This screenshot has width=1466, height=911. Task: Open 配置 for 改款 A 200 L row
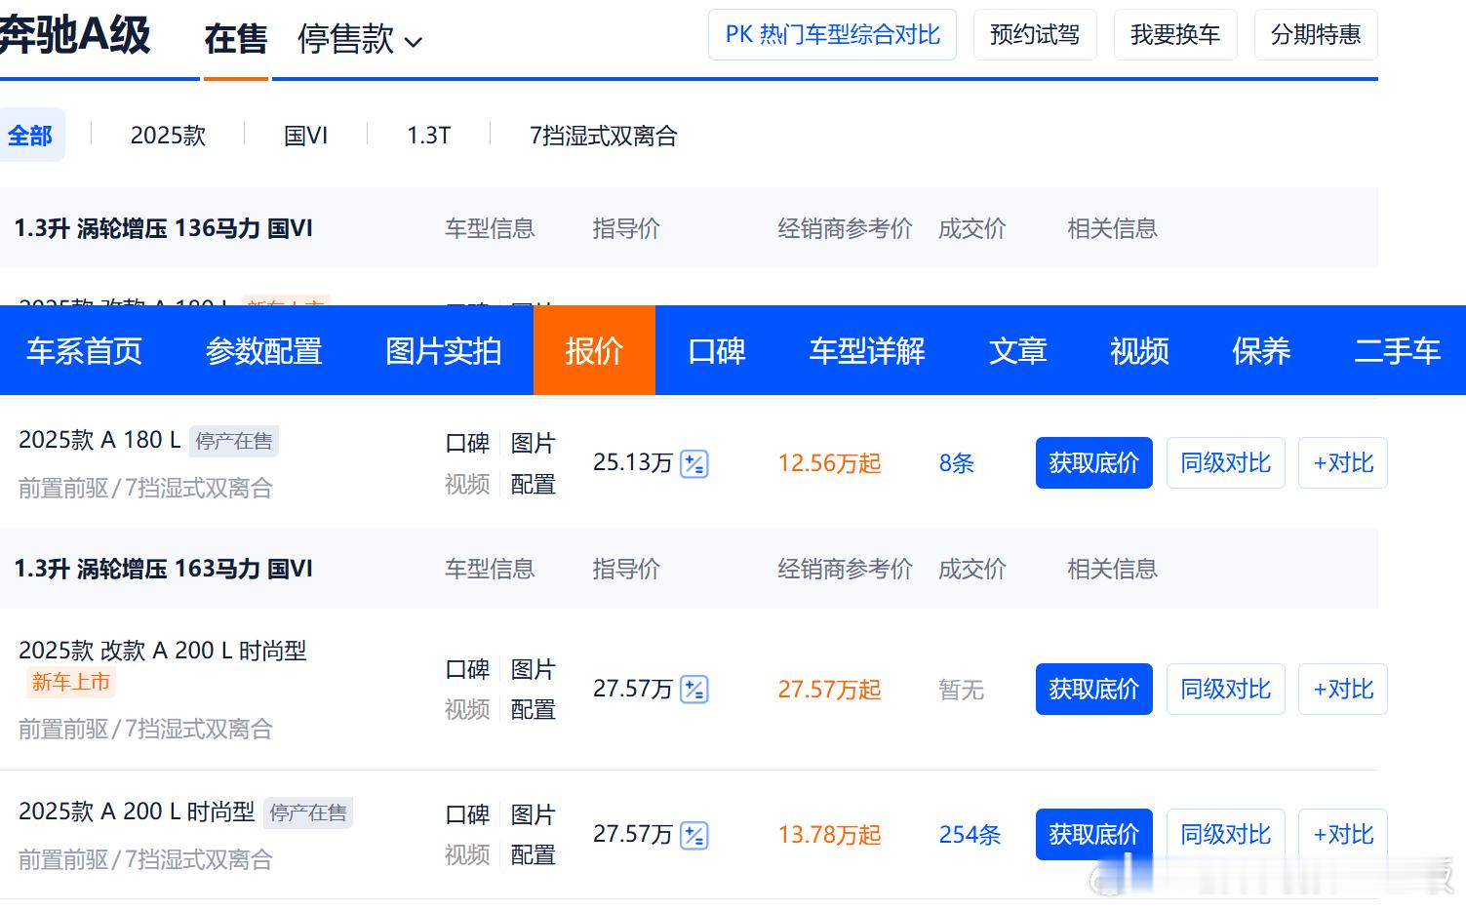point(534,710)
